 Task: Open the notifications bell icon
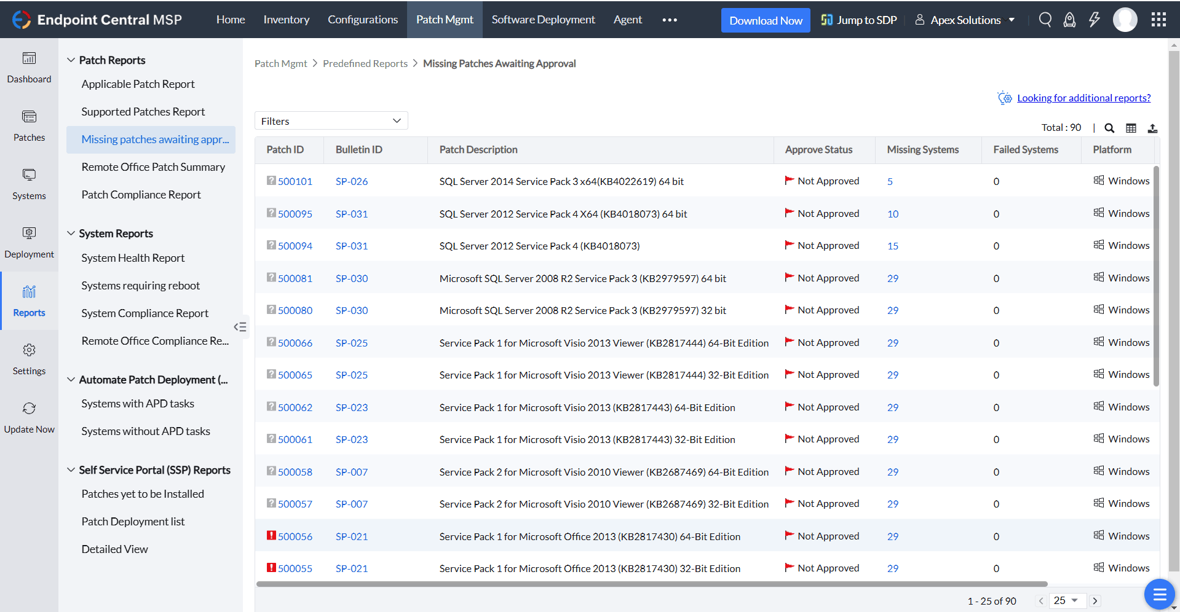pyautogui.click(x=1069, y=19)
